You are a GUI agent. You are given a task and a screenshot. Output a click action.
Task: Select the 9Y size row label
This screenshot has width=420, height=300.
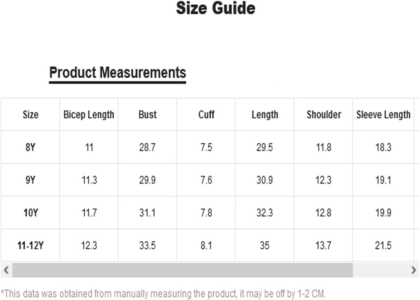[30, 180]
